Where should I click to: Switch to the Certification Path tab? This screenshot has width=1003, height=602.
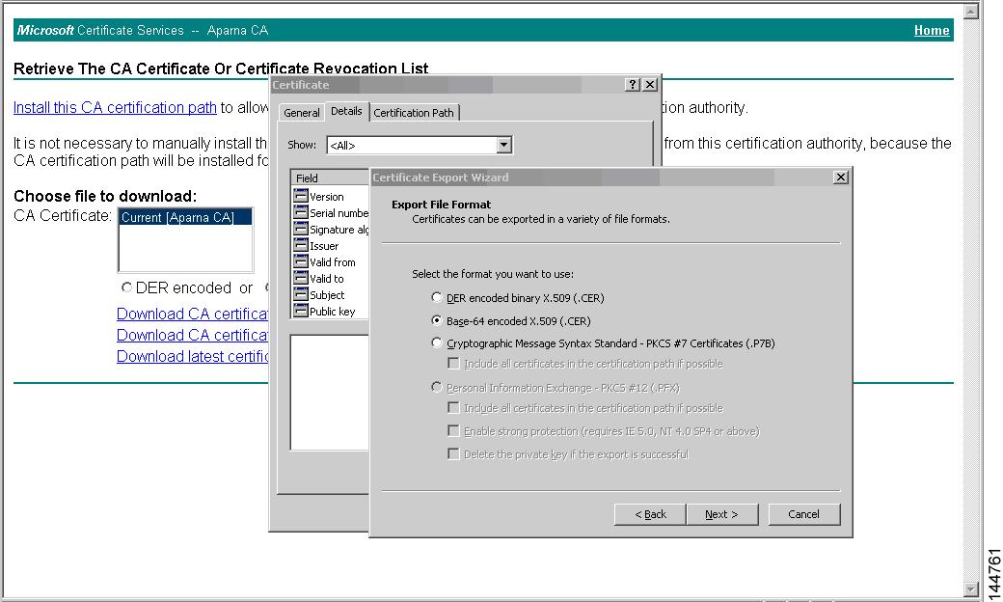click(414, 112)
